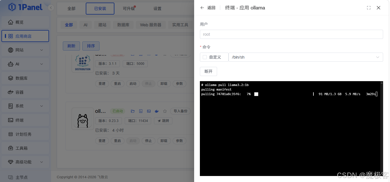The image size is (390, 182).
Task: Filter by the 建站 category tag
Action: tap(102, 25)
